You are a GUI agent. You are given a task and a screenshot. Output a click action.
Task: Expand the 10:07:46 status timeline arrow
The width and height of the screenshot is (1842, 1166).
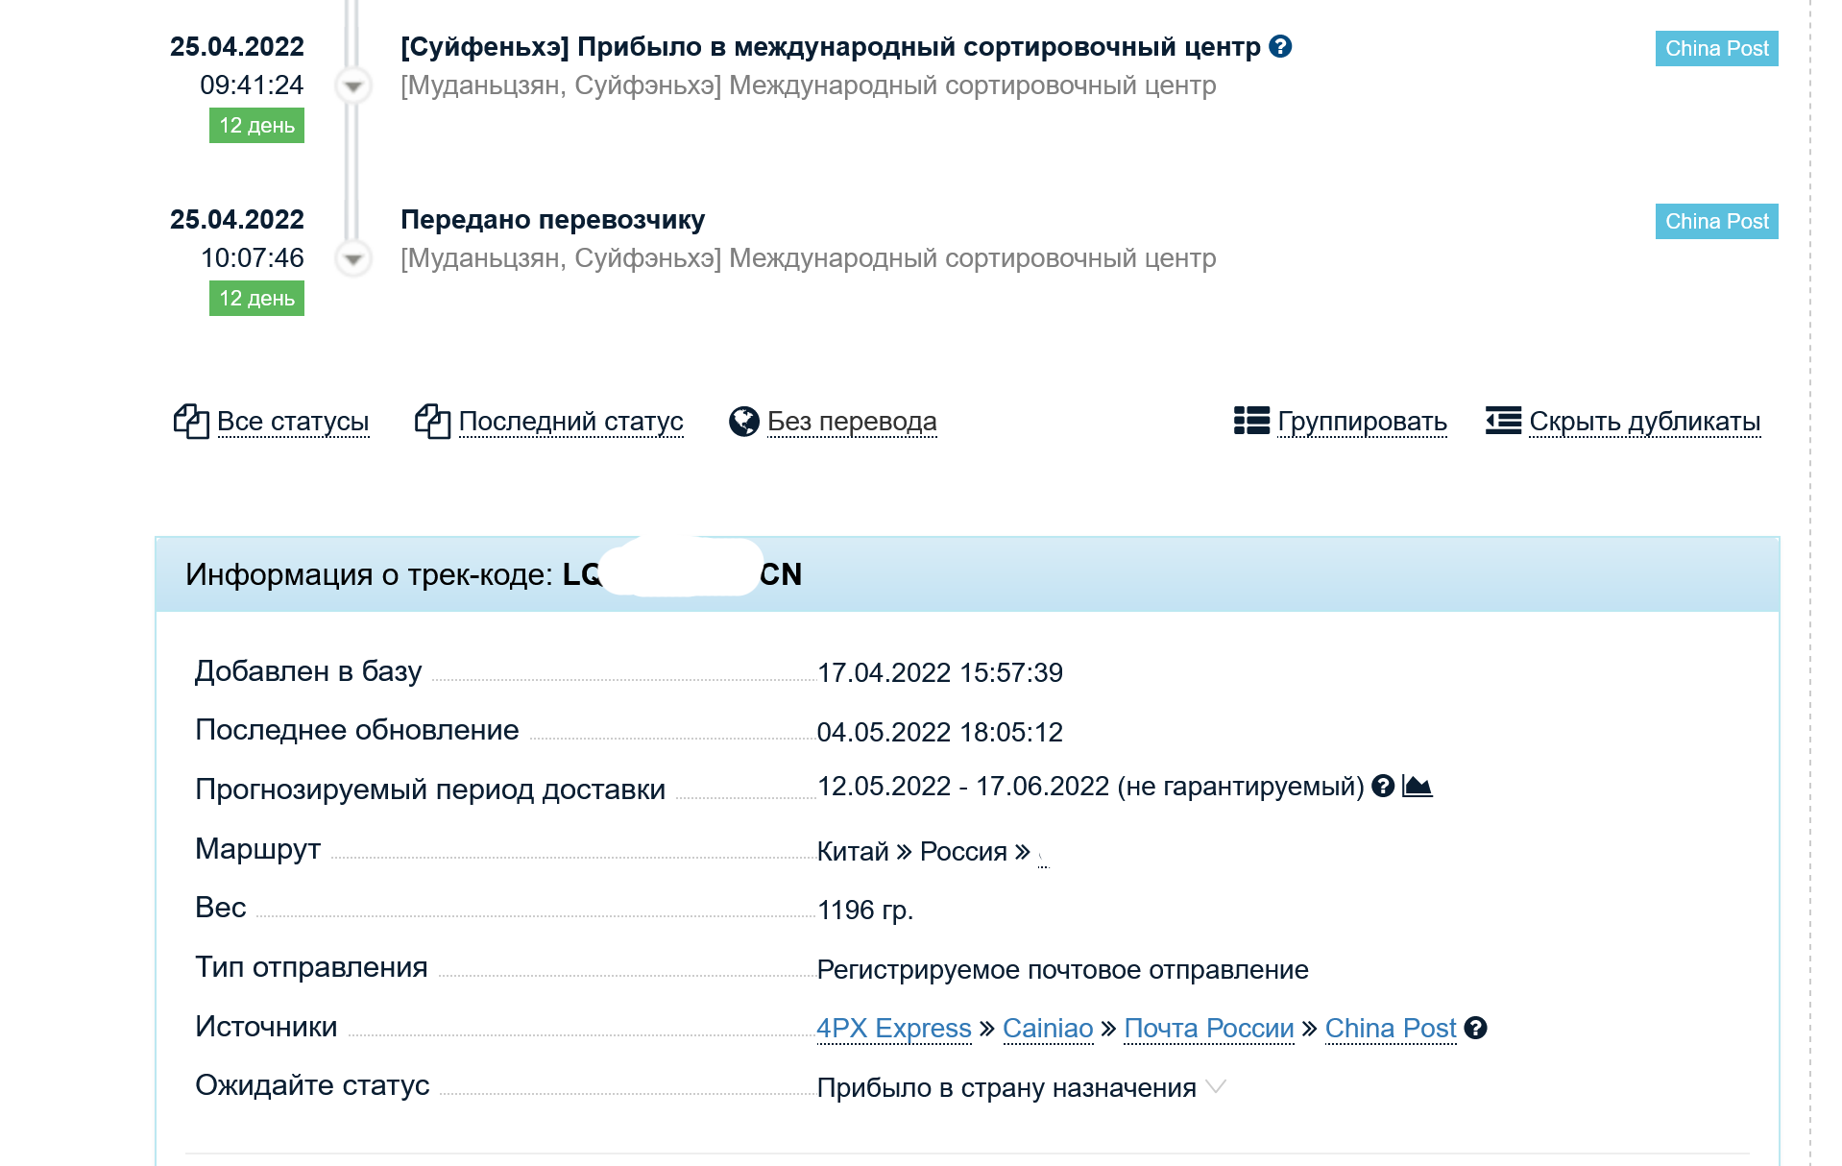click(353, 258)
